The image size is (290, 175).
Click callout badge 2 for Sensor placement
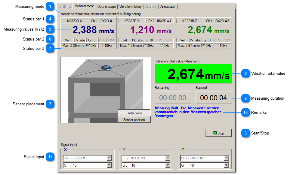50,104
